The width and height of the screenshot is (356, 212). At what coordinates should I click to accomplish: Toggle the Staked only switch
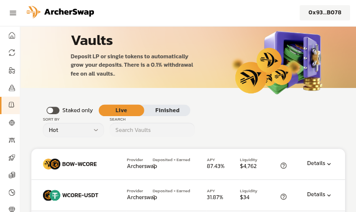point(53,110)
